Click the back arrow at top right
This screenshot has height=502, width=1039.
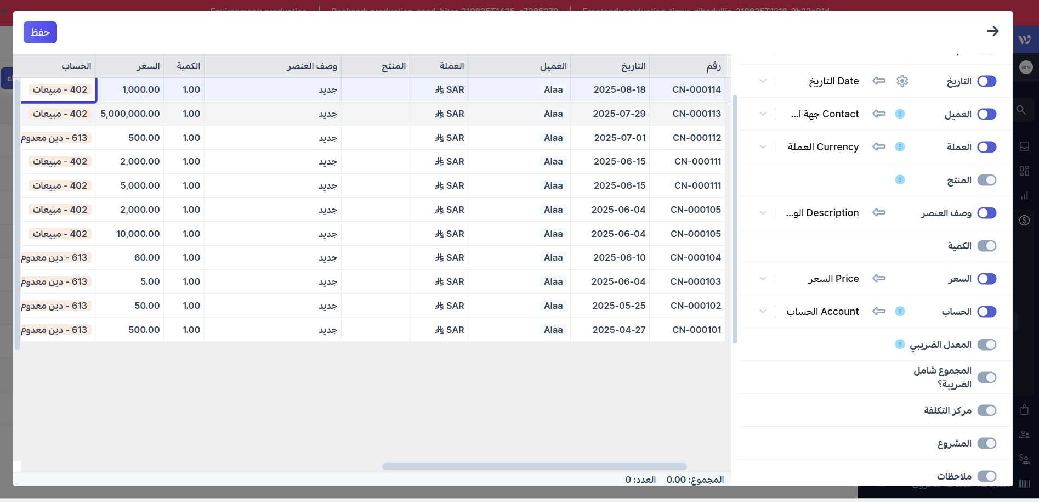pyautogui.click(x=992, y=31)
